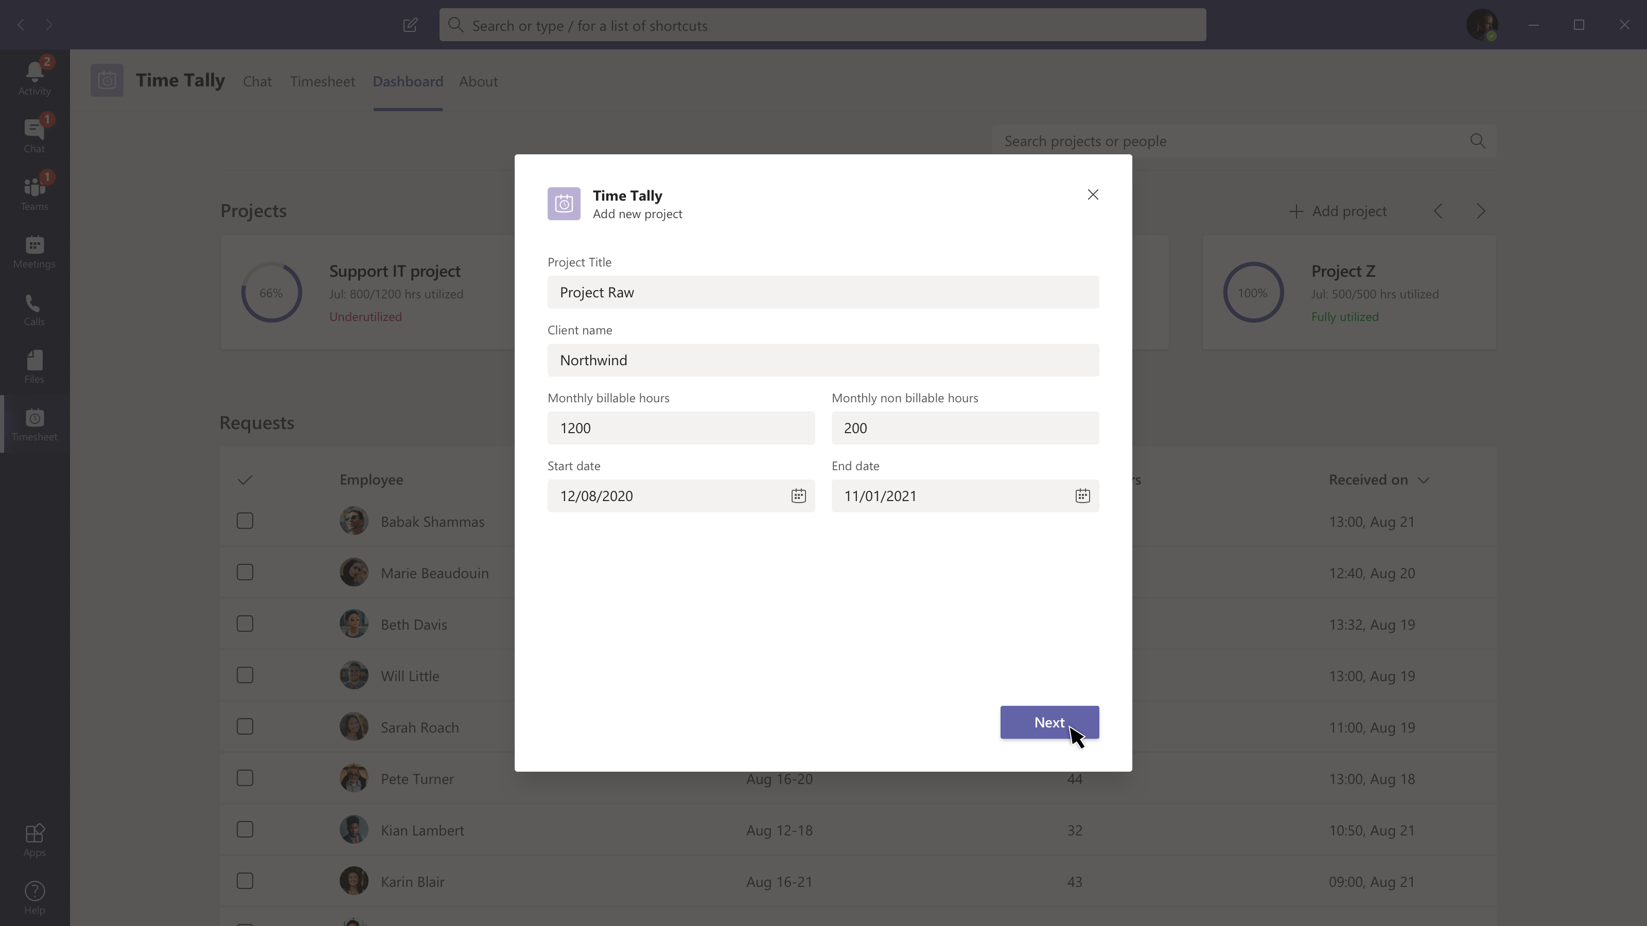Click the Client name field
Viewport: 1647px width, 926px height.
coord(823,360)
